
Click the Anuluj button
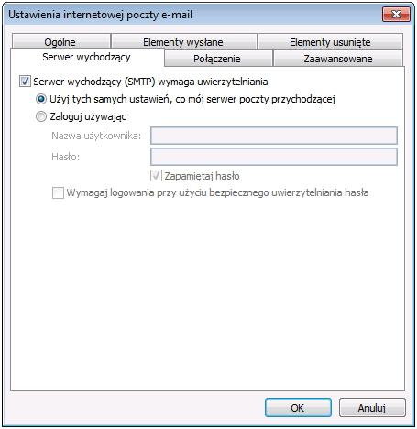tap(372, 408)
